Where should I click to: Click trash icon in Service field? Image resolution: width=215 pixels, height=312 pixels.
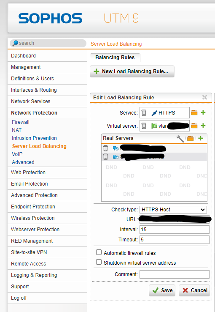[144, 113]
